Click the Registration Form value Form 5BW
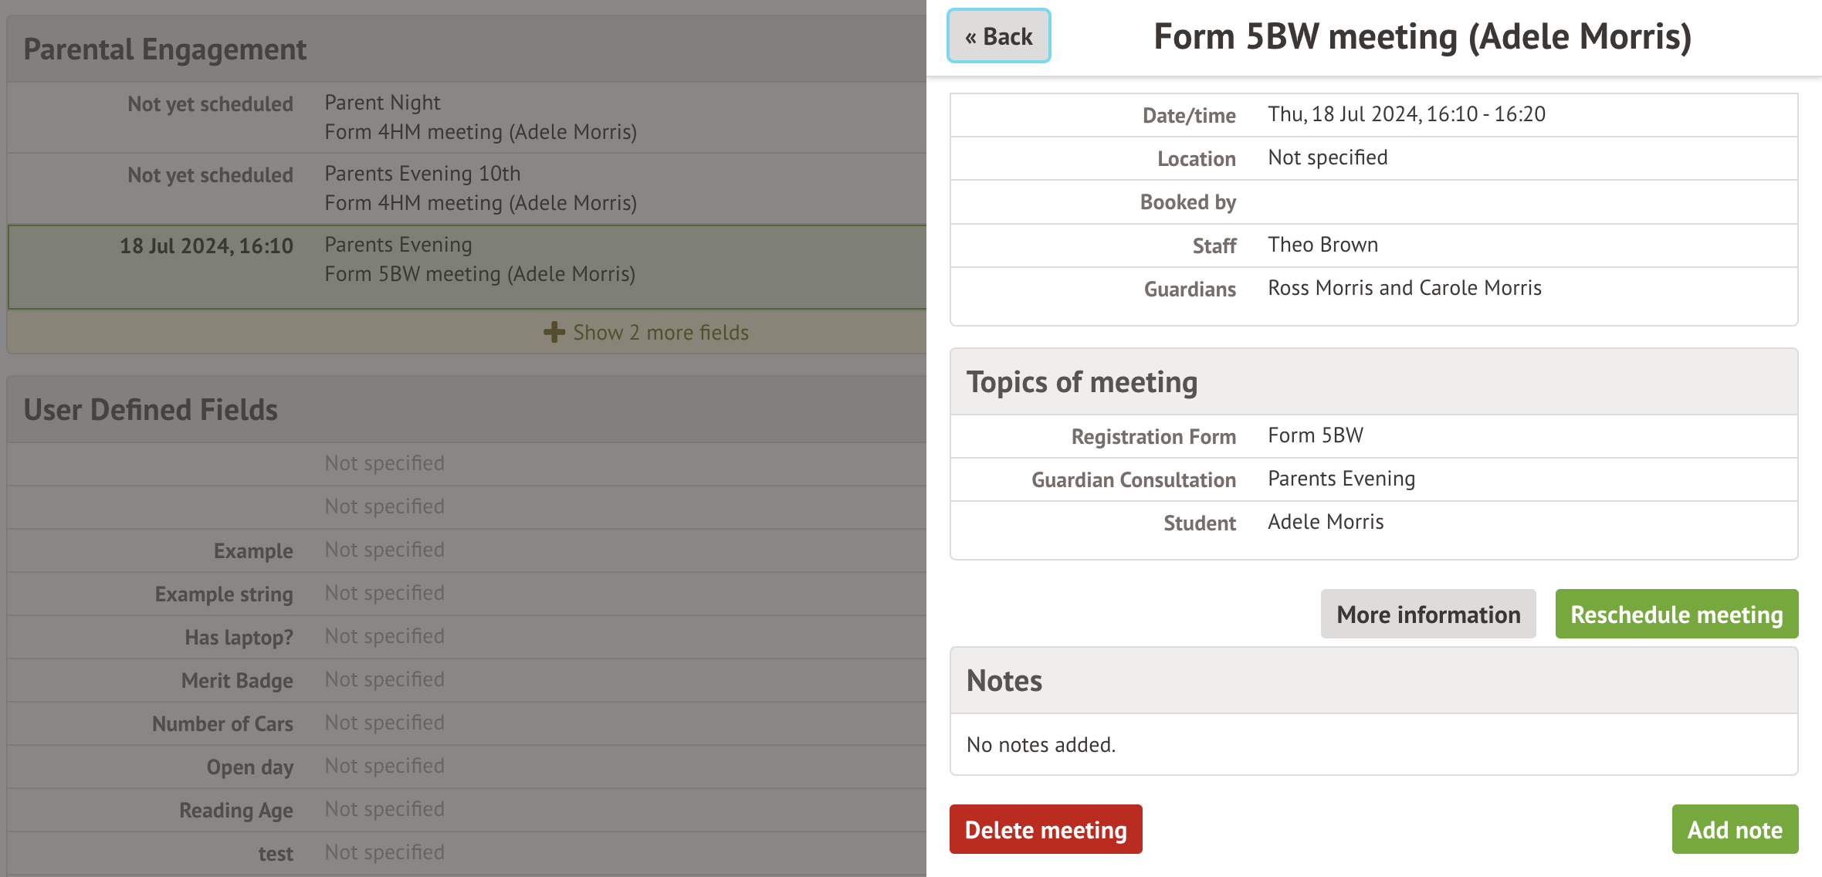 pos(1316,435)
